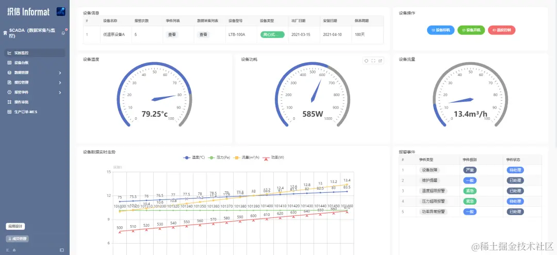Click the 设备功耗 gauge showing 585W
The image size is (557, 255).
[313, 96]
